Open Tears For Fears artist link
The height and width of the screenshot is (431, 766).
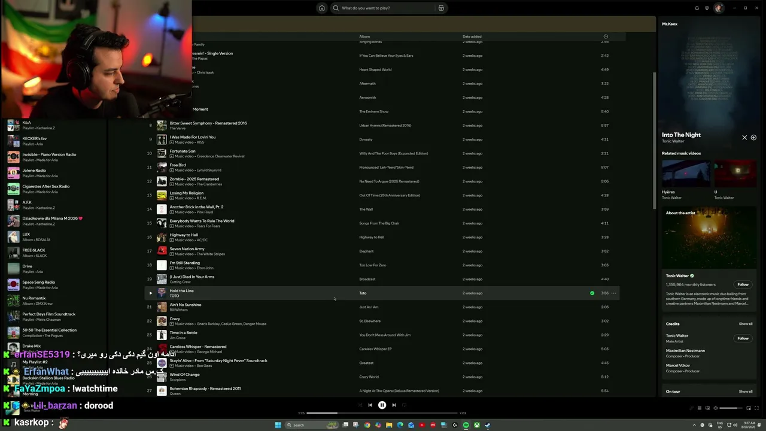tap(208, 226)
